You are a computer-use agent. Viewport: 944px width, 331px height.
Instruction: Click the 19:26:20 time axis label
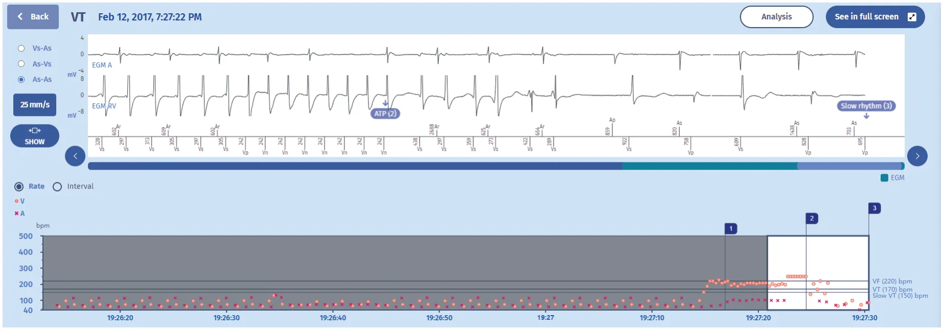[x=120, y=318]
